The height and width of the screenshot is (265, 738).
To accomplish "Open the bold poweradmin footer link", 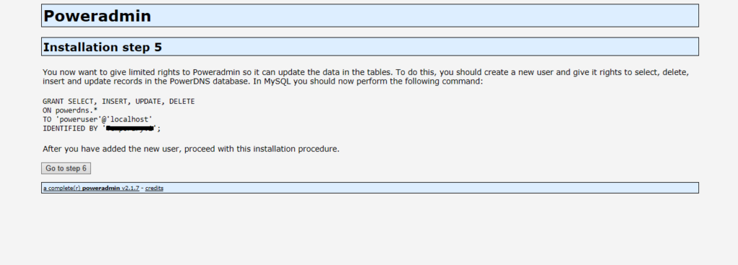I will tap(101, 188).
